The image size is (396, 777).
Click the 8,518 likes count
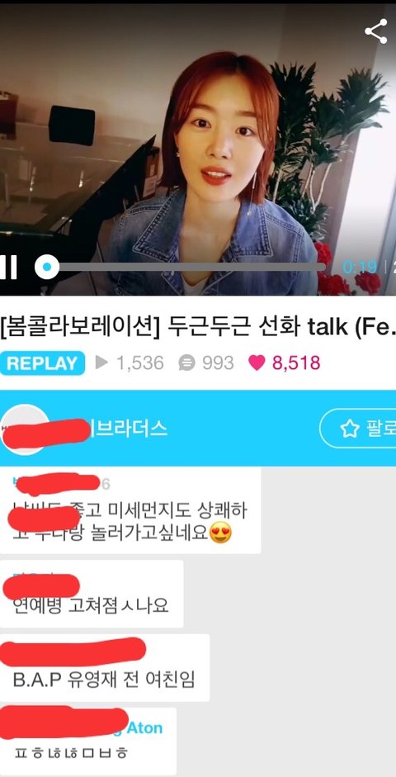(x=296, y=363)
